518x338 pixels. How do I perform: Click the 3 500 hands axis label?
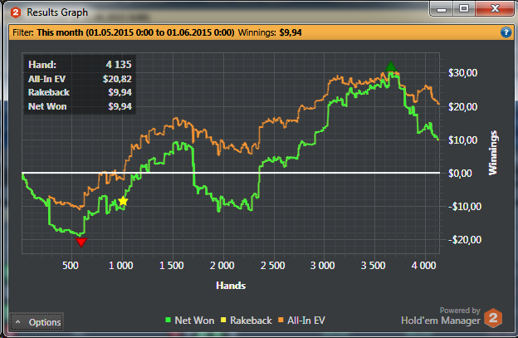[x=373, y=265]
